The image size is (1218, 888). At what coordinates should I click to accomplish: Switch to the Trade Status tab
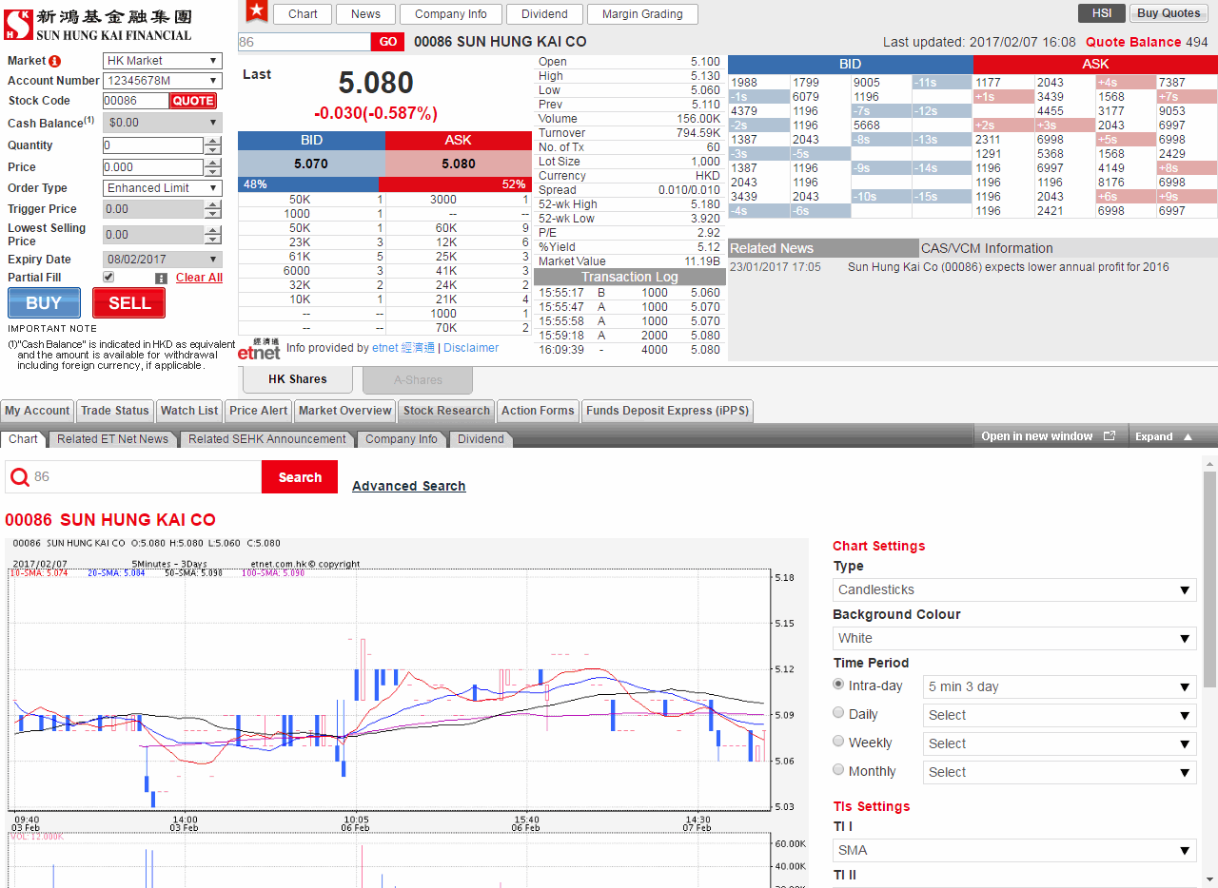[x=115, y=411]
